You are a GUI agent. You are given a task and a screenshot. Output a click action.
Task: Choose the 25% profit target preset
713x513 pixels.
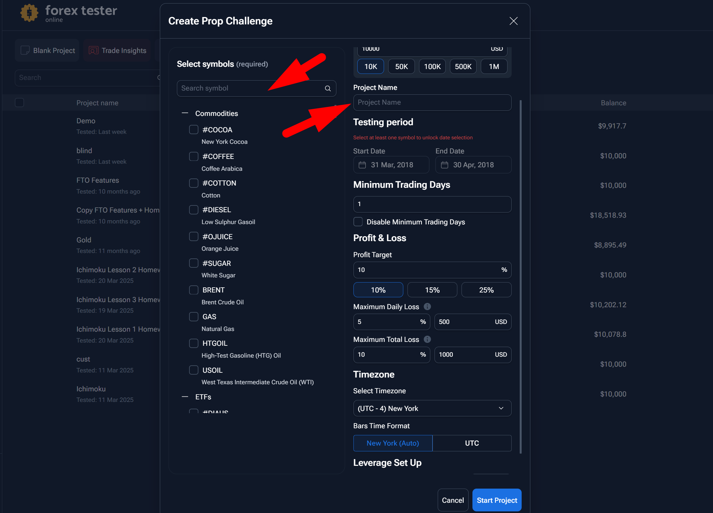point(486,290)
